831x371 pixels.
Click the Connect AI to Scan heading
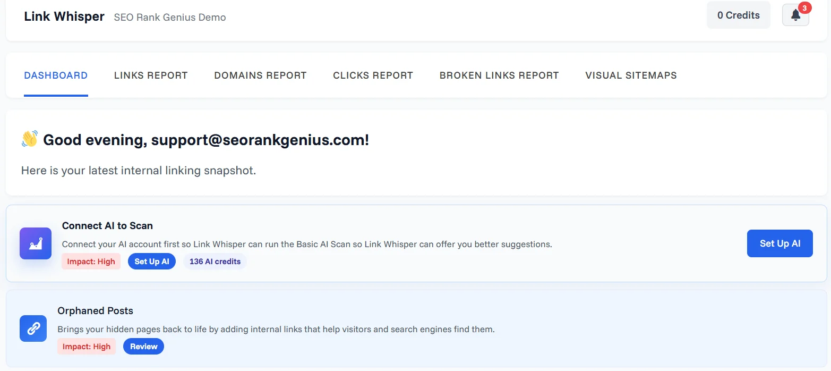click(107, 226)
